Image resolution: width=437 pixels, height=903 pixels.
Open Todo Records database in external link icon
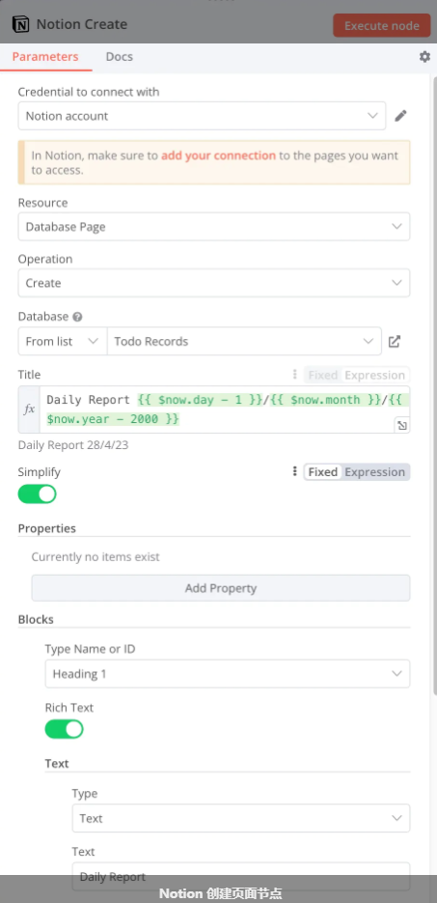coord(395,342)
